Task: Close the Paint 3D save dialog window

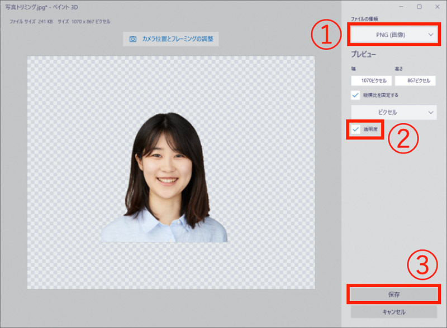Action: click(435, 7)
